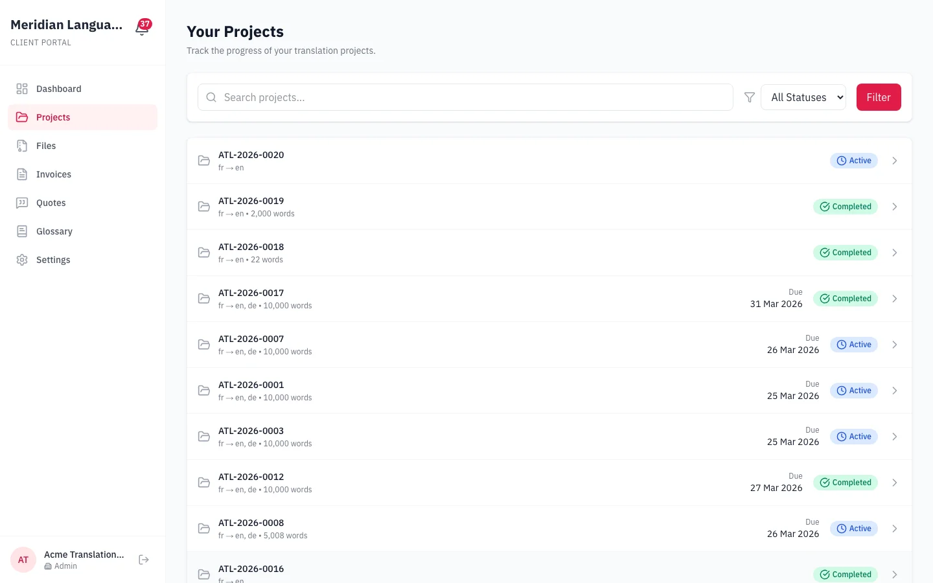The image size is (933, 583).
Task: Select the Active badge on ATL-2026-0007
Action: [853, 344]
